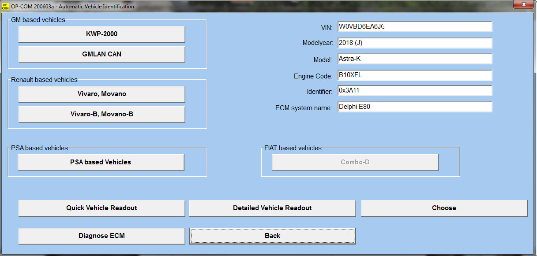Click the Combo-D button
537x256 pixels.
tap(355, 162)
